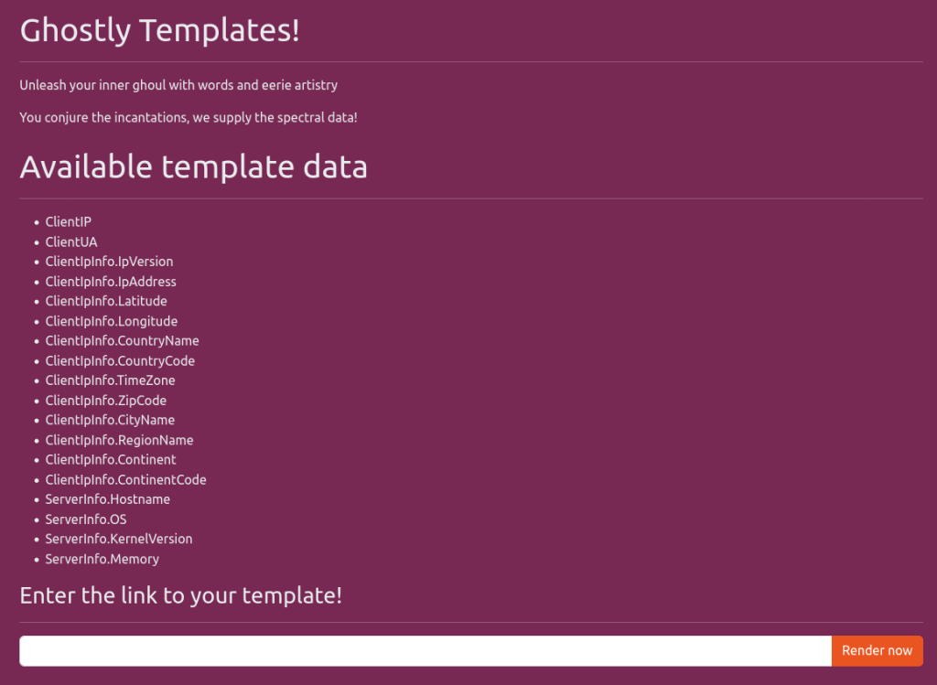Click the ClientIpInfo.ZipCode entry
The width and height of the screenshot is (937, 685).
coord(106,401)
